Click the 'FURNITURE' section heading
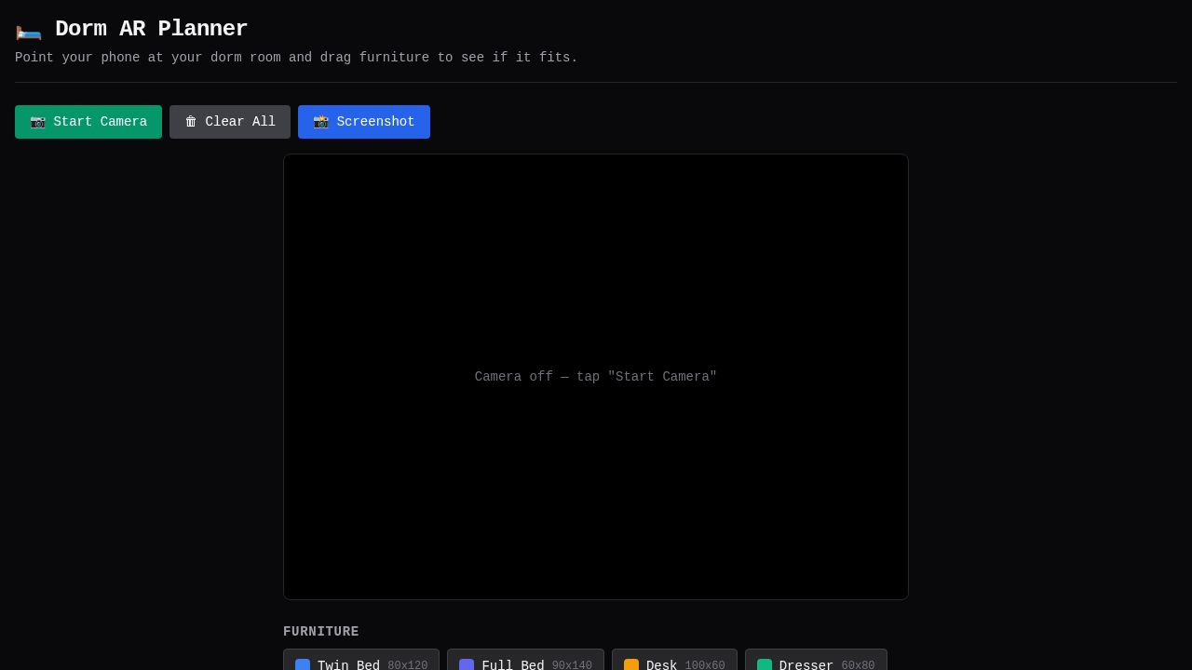 point(321,632)
